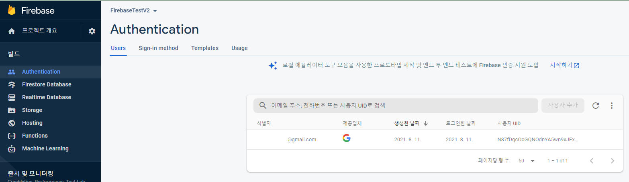This screenshot has width=629, height=182.
Task: Click the Hosting globe icon
Action: point(12,123)
